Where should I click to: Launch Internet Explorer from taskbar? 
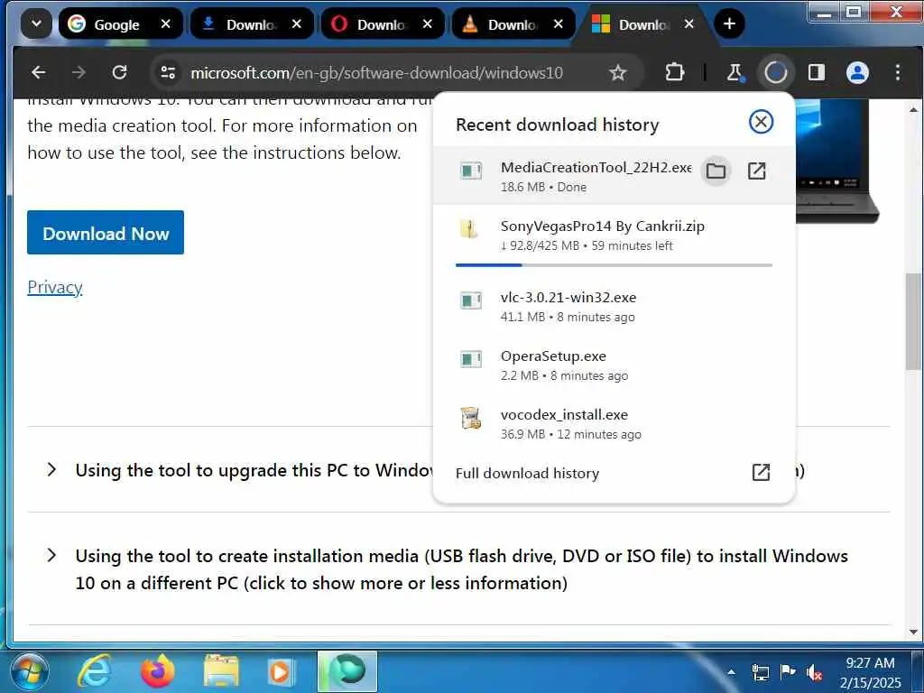click(x=96, y=671)
